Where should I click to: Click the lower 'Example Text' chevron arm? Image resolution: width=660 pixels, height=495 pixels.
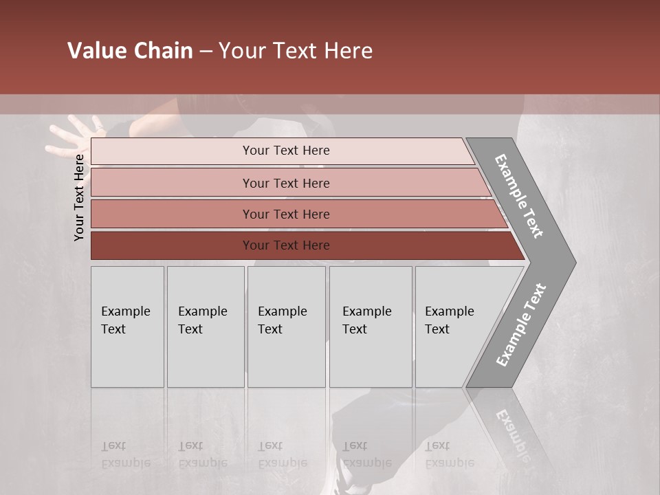coord(520,325)
